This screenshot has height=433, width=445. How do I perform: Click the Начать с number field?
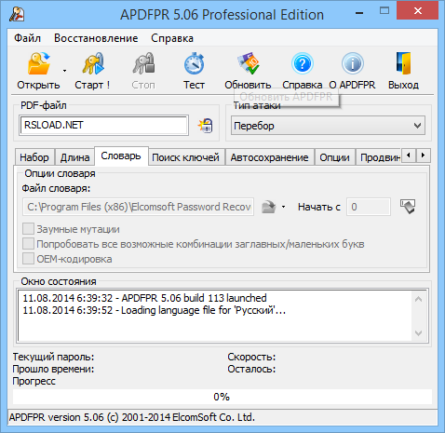click(369, 207)
